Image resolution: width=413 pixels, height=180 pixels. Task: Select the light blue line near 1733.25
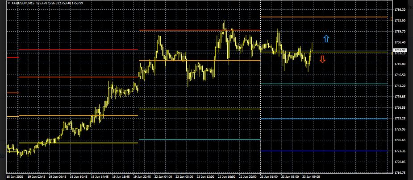pyautogui.click(x=323, y=119)
